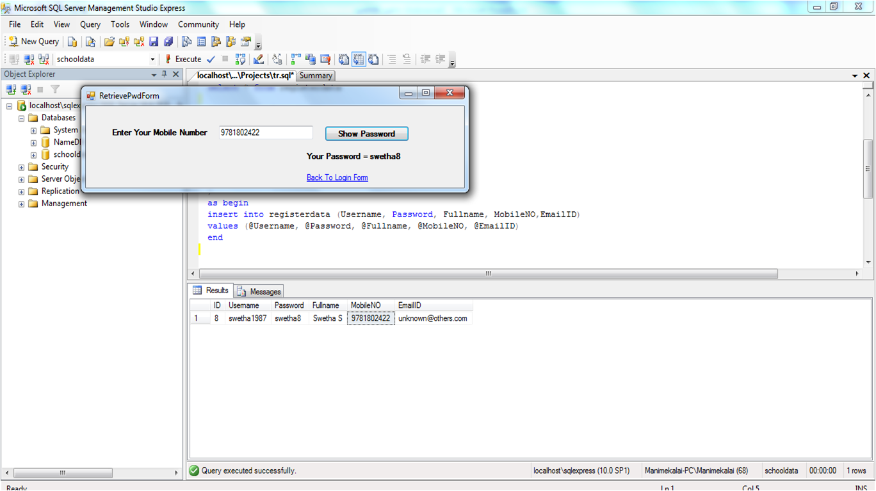Follow the Back To Login Form link
This screenshot has width=876, height=491.
coord(337,177)
